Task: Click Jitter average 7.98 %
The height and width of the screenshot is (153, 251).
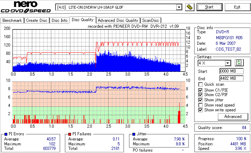Action: click(x=179, y=139)
